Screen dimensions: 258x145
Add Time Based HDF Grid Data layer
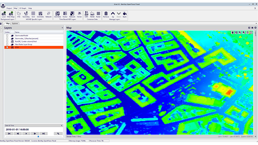click(58, 15)
